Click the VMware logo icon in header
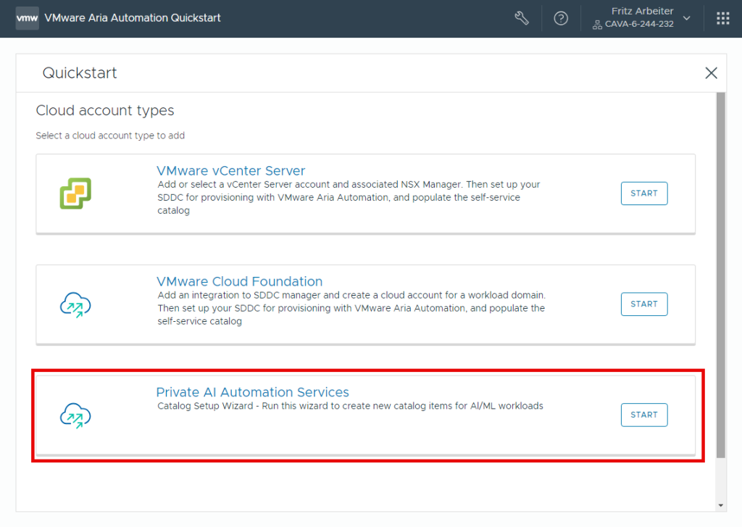 point(27,18)
